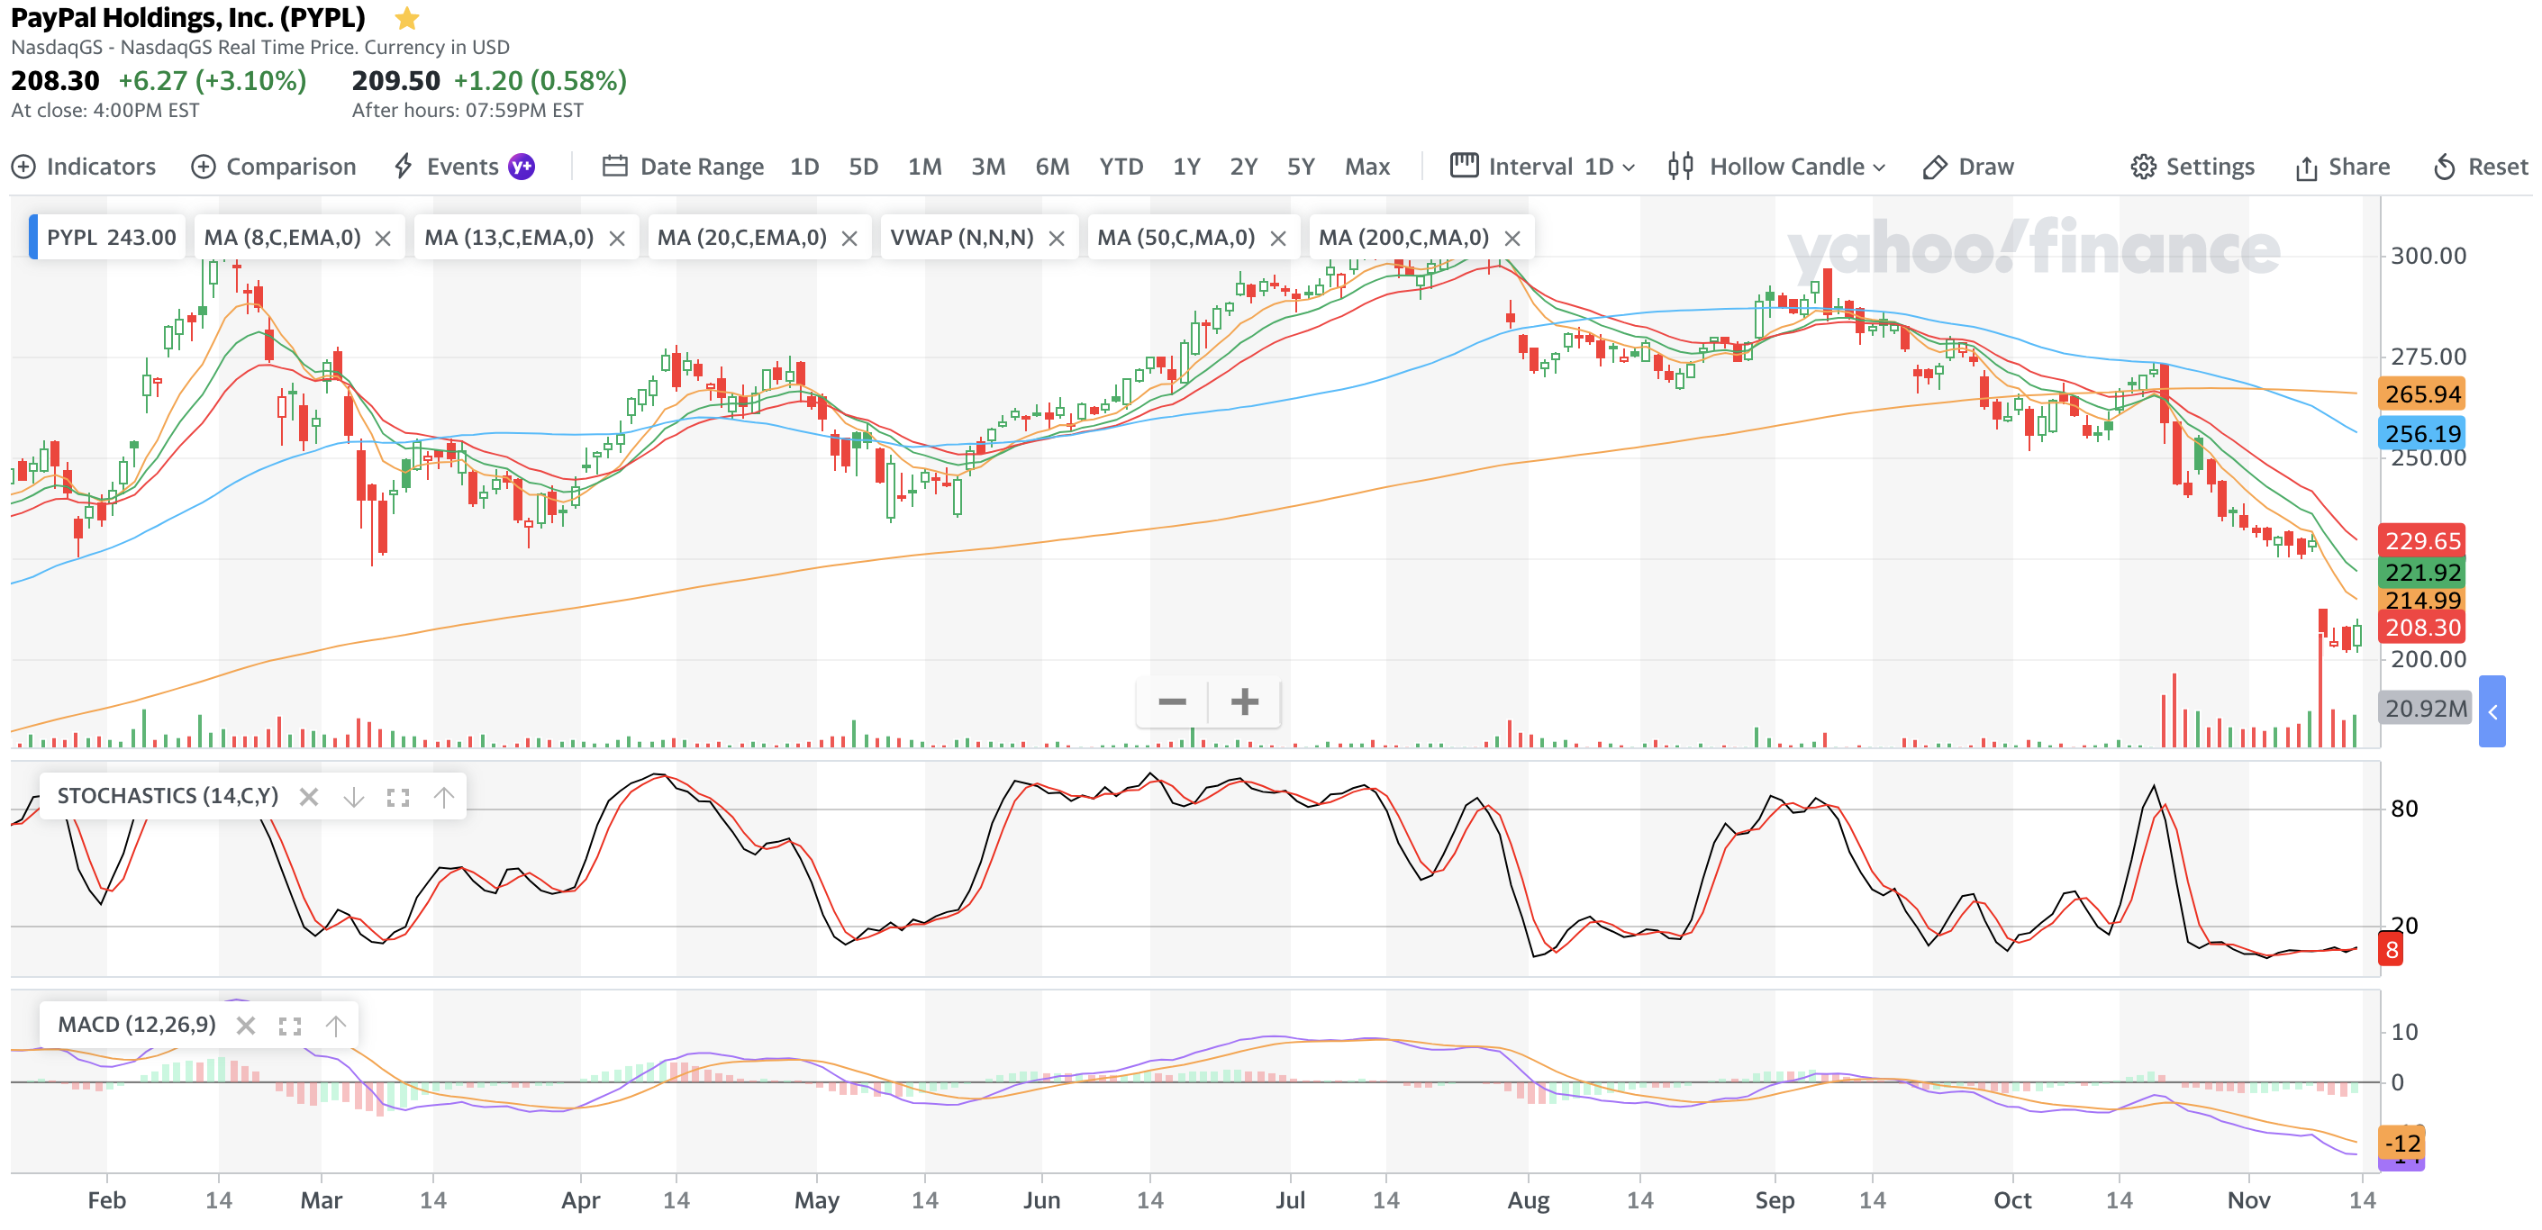Screen dimensions: 2542x1230
Task: Select the 5D date range
Action: 864,167
